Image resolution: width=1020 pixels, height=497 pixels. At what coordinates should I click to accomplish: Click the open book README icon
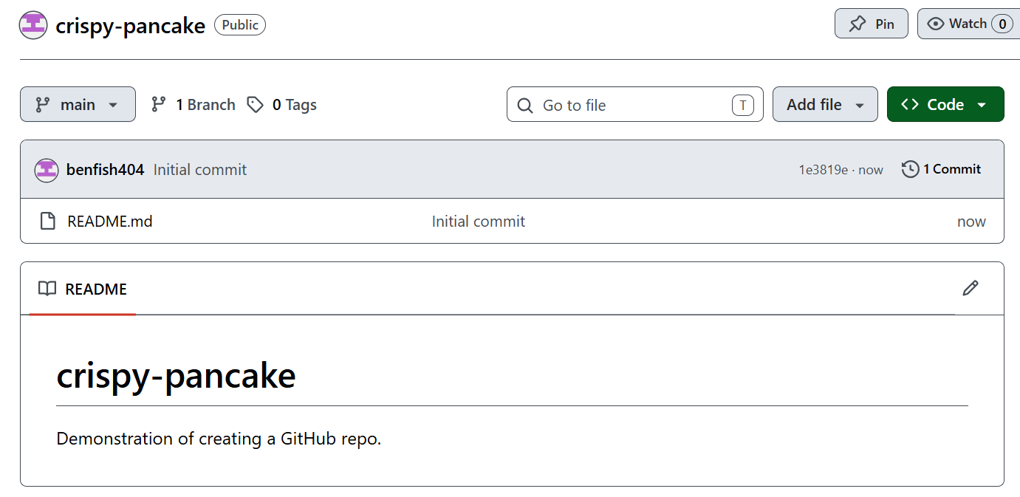point(47,289)
